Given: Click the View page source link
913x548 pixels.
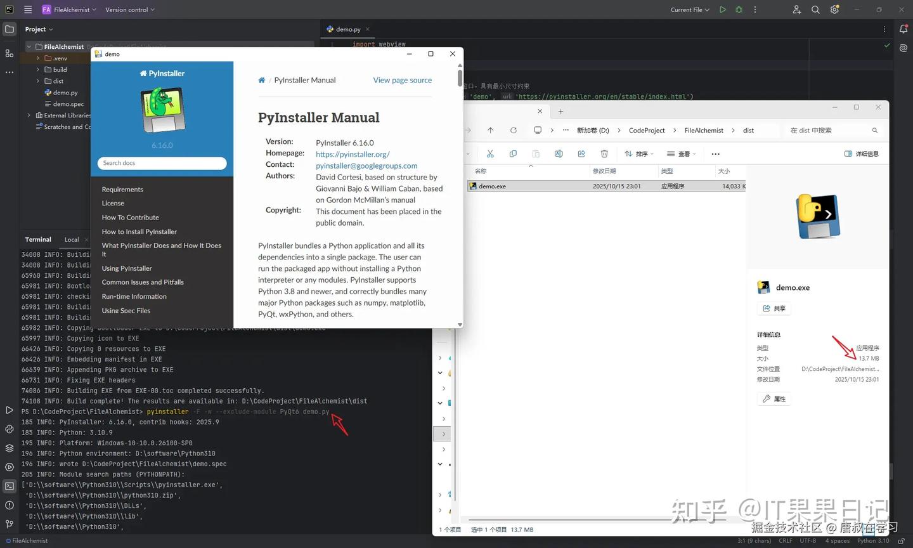Looking at the screenshot, I should pyautogui.click(x=402, y=80).
